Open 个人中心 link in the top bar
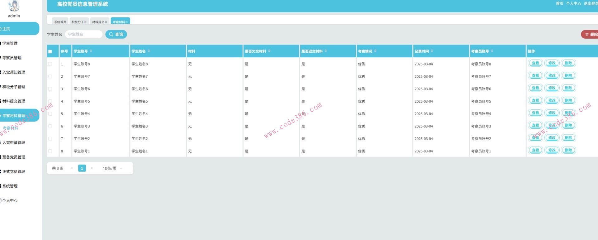The image size is (598, 240). point(573,3)
